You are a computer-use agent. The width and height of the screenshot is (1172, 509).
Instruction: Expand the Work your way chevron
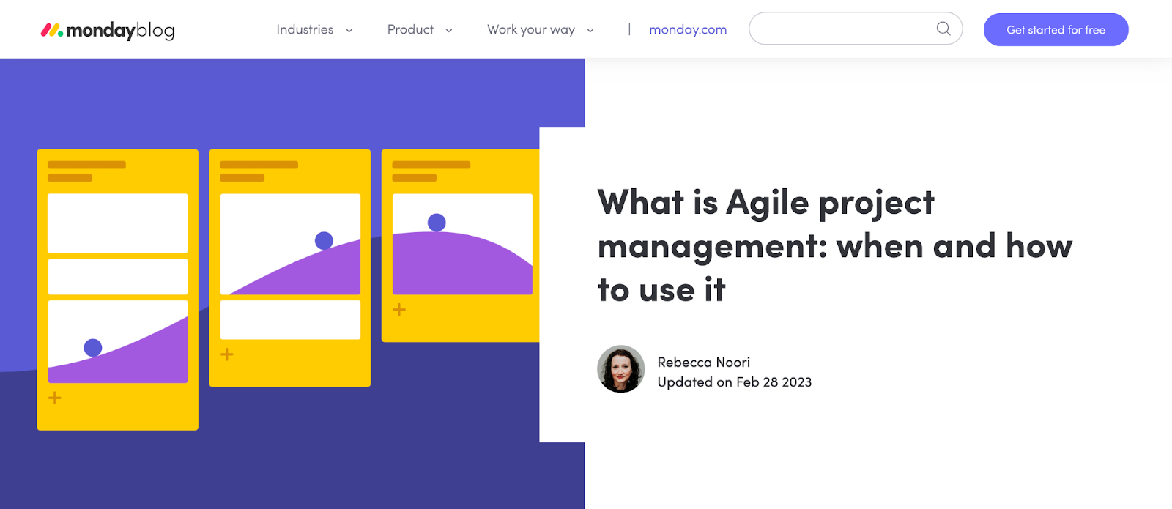[590, 31]
